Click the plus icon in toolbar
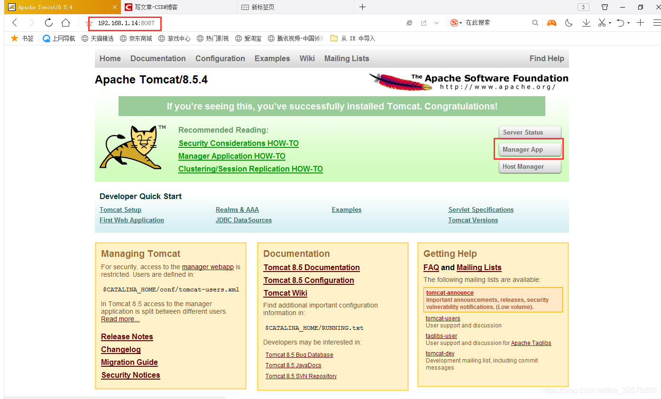The height and width of the screenshot is (399, 661). click(641, 23)
